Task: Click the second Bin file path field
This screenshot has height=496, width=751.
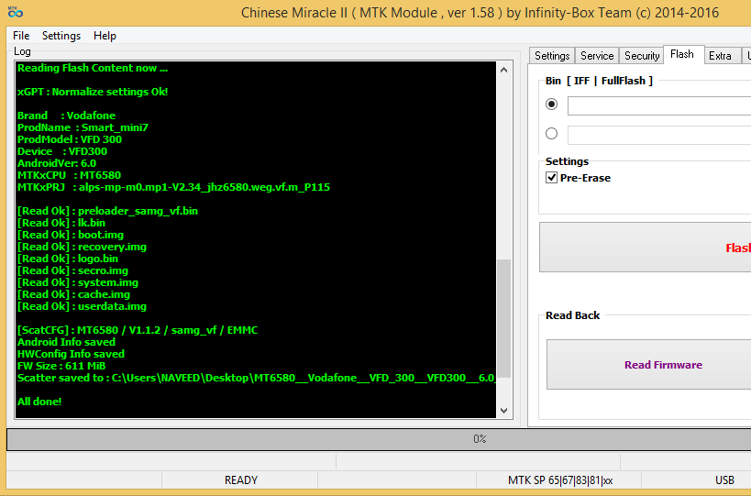Action: coord(658,135)
